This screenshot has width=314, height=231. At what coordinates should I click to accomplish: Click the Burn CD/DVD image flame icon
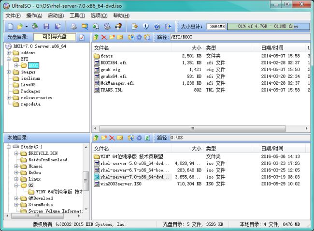118,26
